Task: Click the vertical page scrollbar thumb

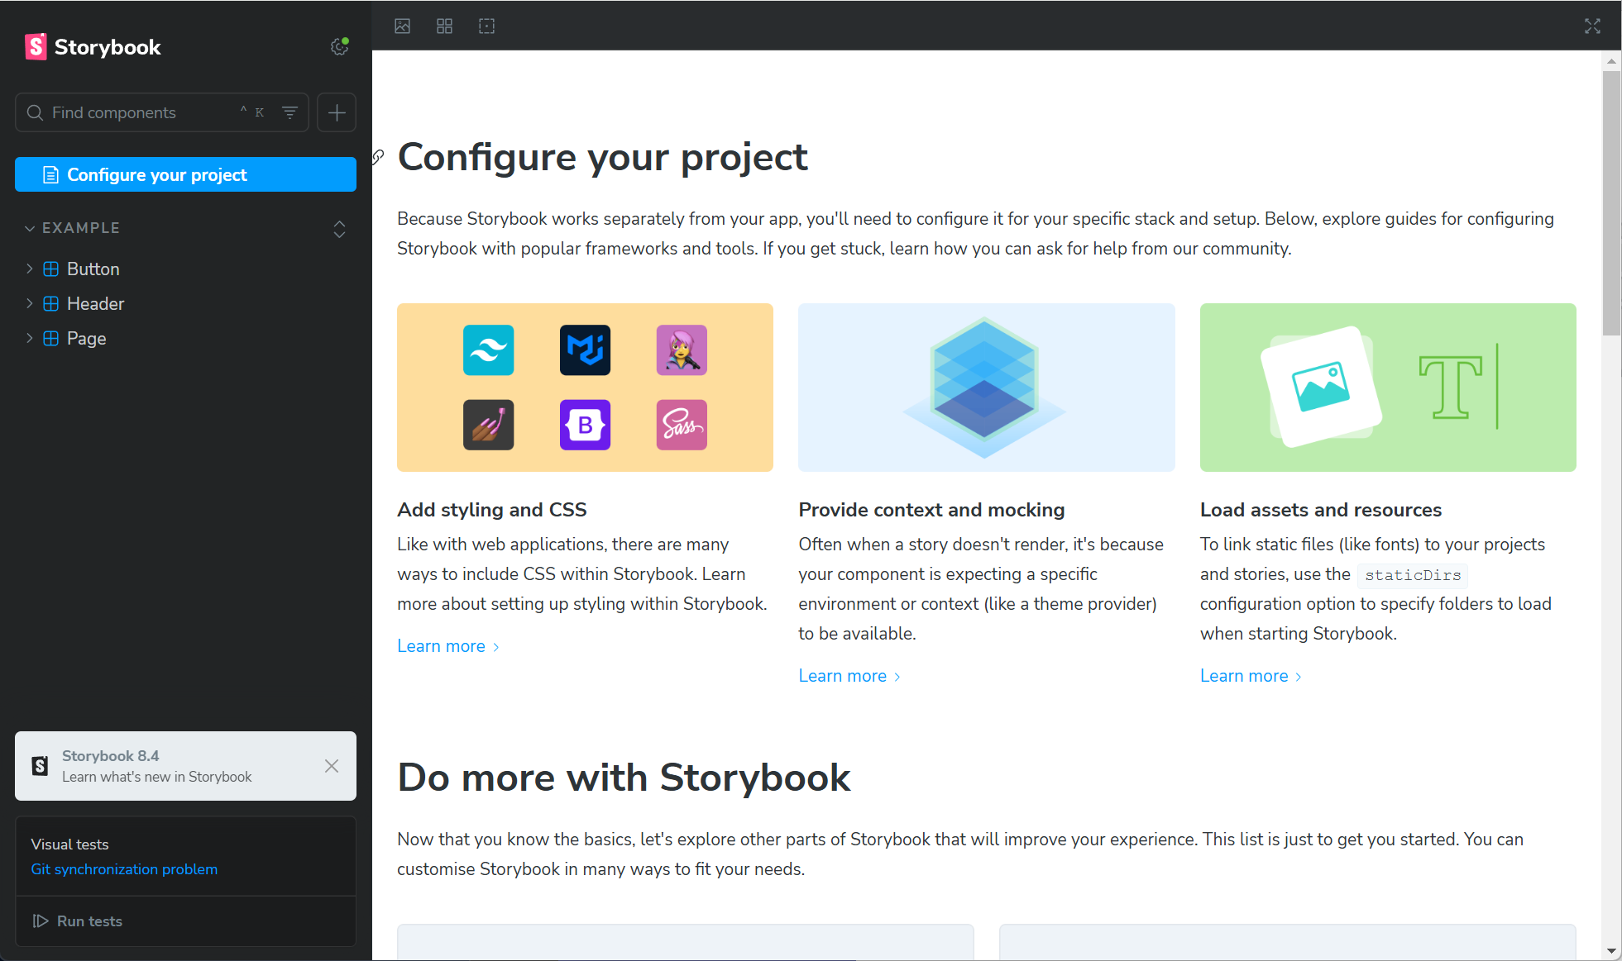Action: point(1610,202)
